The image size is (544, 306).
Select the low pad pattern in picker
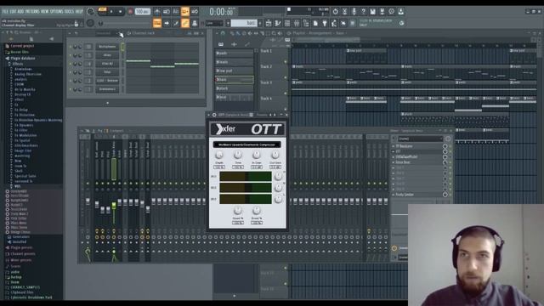[x=235, y=71]
